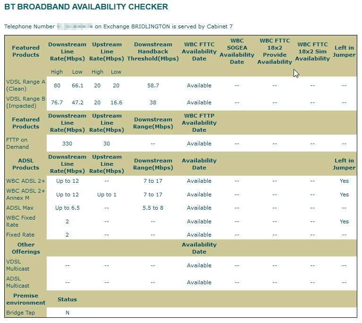The image size is (362, 323).
Task: Select the 16.6 upstream low value
Action: pos(116,102)
